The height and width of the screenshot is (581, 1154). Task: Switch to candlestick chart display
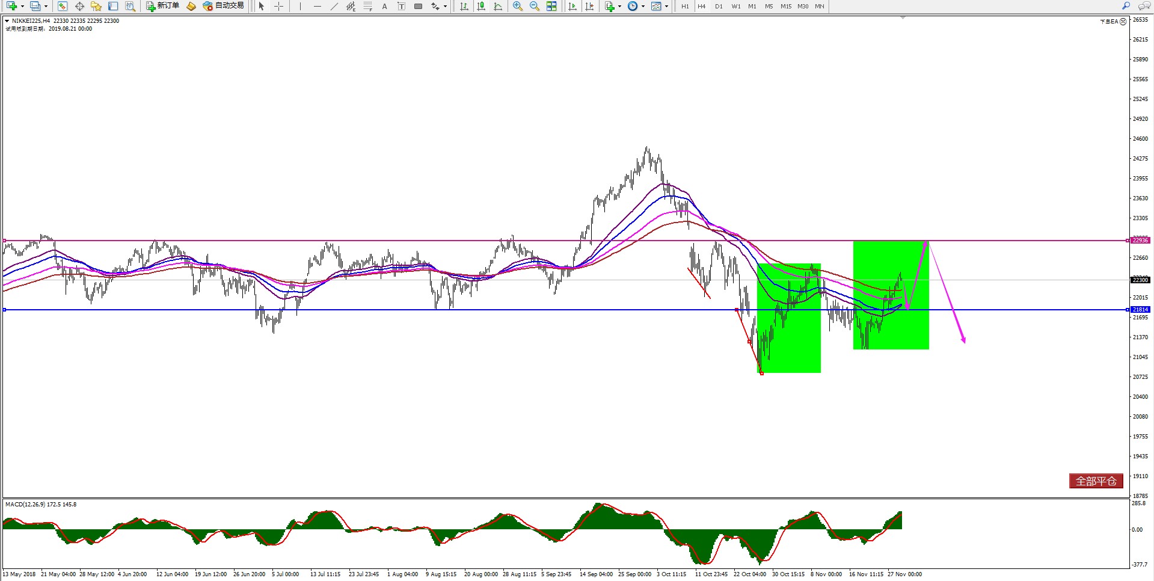coord(481,6)
